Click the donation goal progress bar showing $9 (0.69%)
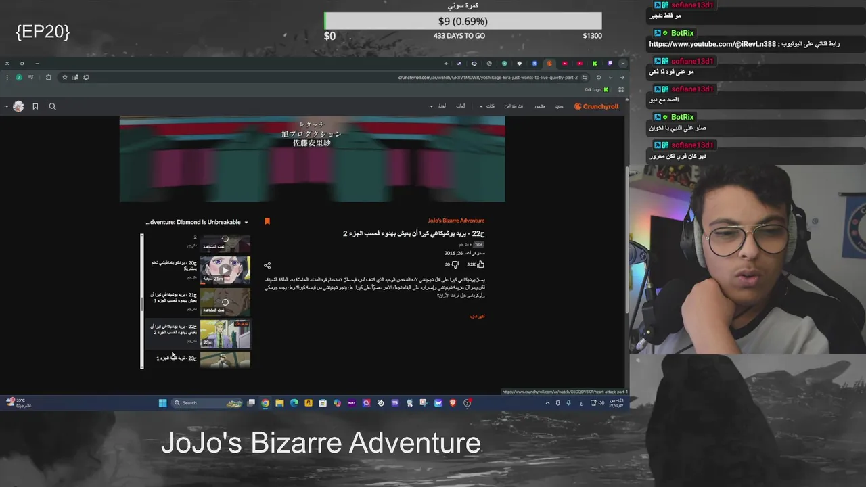 coord(463,21)
